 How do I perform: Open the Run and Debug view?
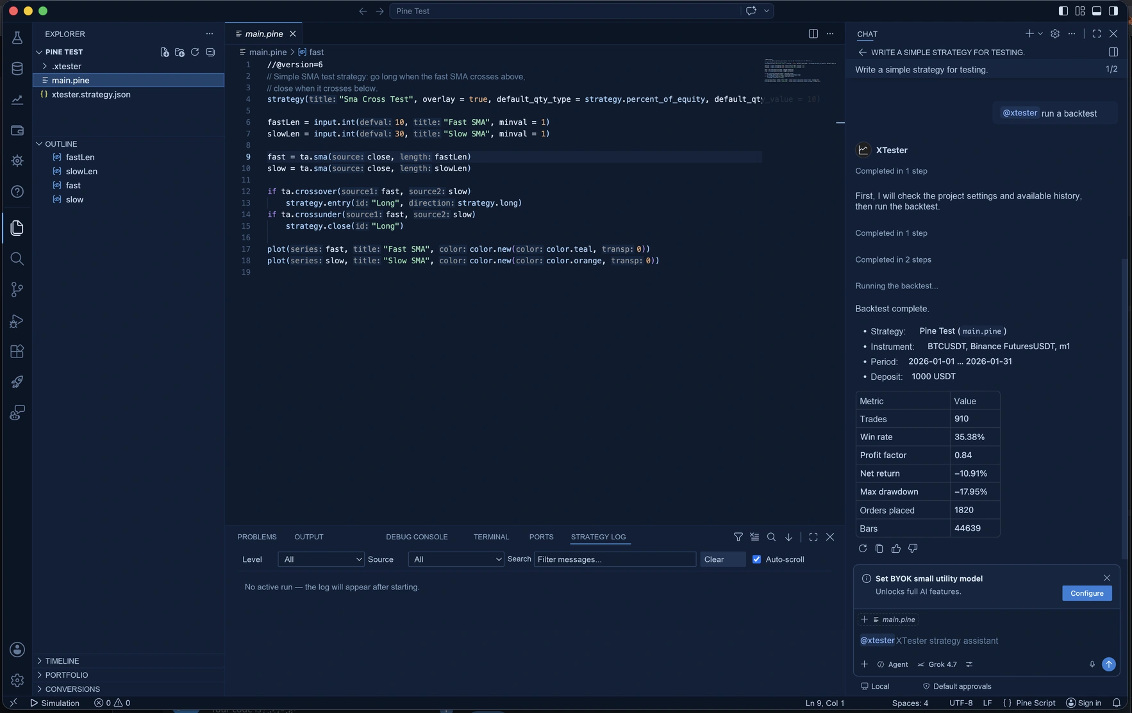pos(17,320)
